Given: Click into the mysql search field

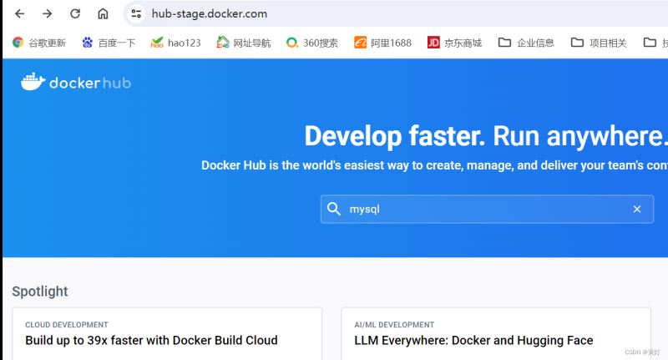Looking at the screenshot, I should (487, 209).
